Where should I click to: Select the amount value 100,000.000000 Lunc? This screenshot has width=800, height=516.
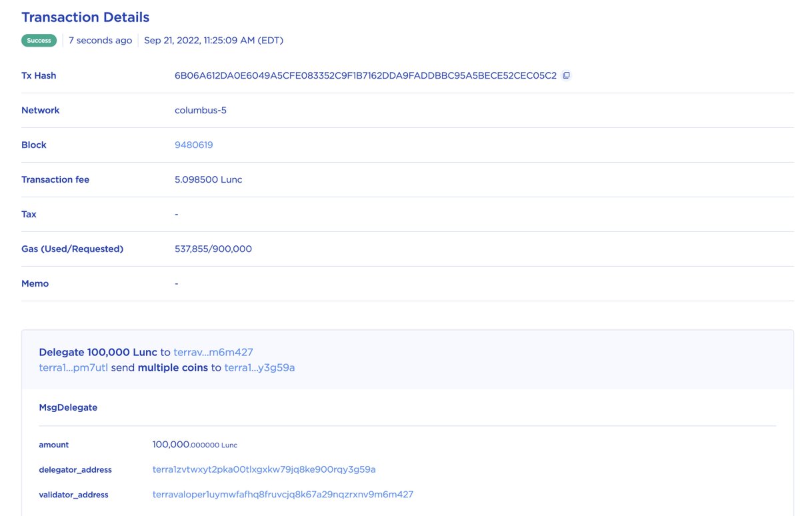tap(195, 445)
